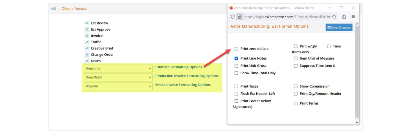409x135 pixels.
Task: Minimize the Est Format Options window
Action: click(x=330, y=8)
